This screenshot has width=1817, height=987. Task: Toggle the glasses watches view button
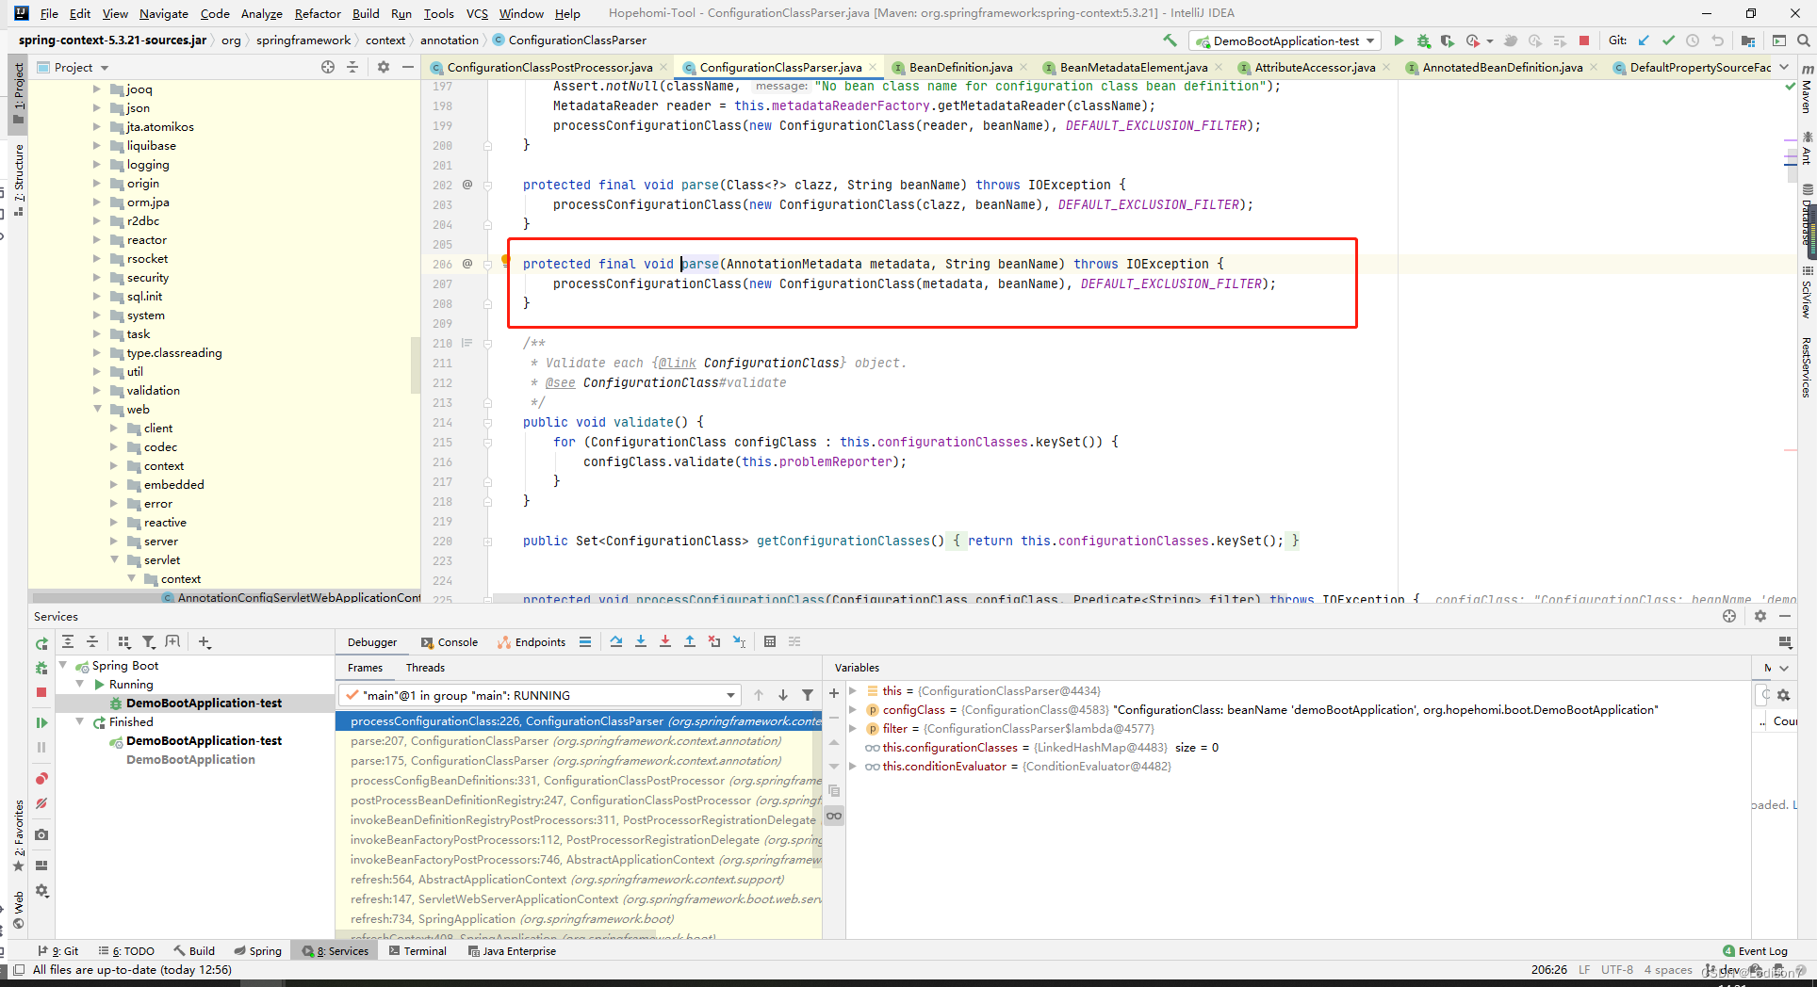point(834,816)
